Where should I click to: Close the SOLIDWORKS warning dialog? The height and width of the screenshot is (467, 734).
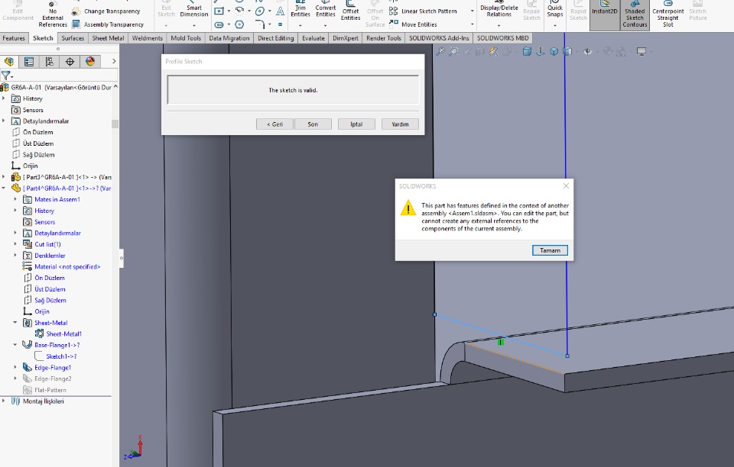click(566, 186)
